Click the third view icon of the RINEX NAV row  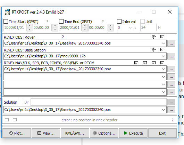coord(153,63)
